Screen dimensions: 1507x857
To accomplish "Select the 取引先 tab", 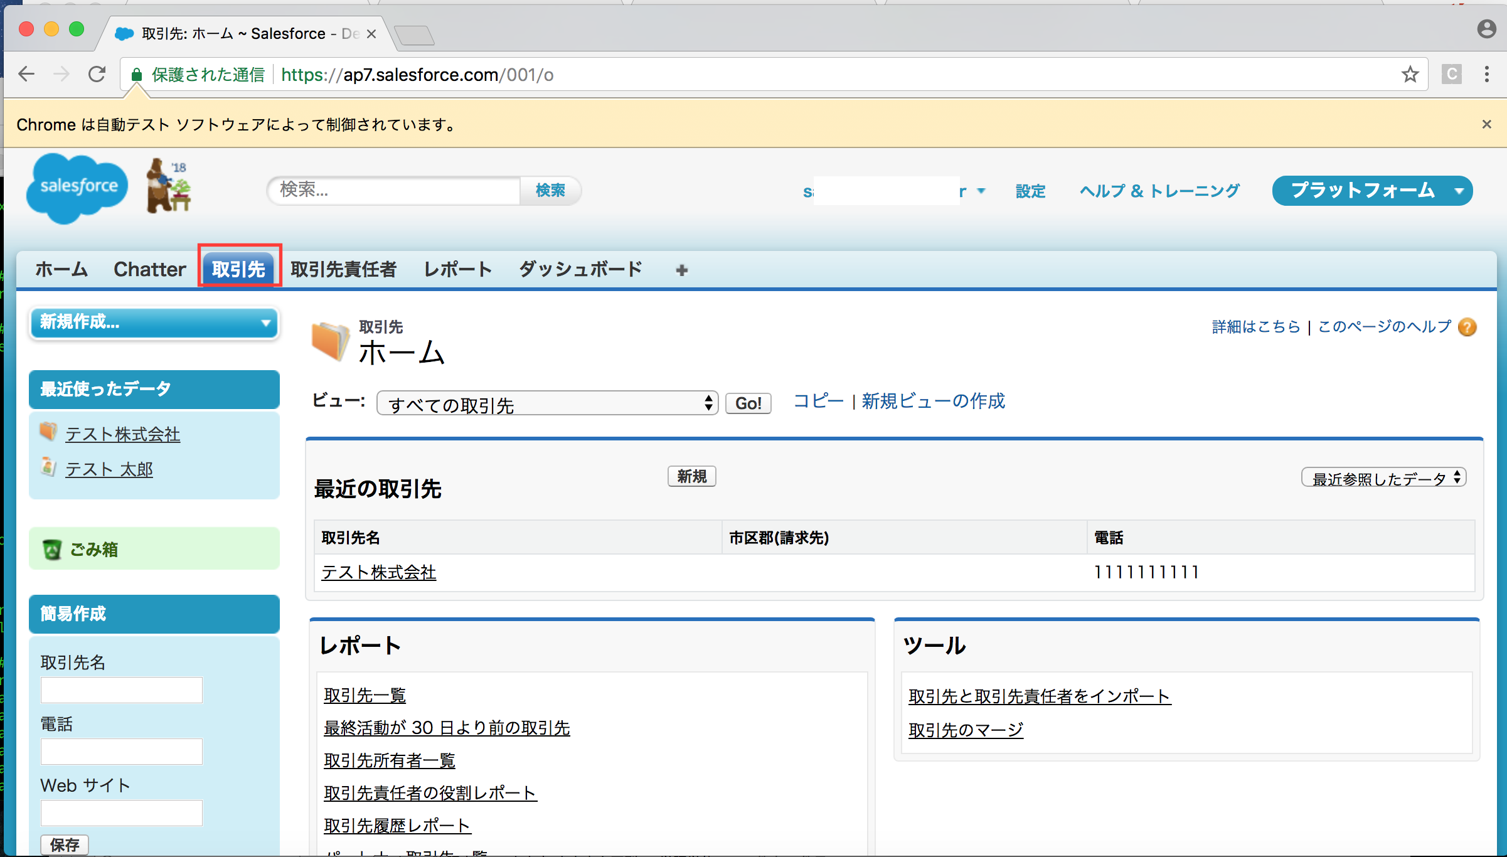I will click(238, 269).
